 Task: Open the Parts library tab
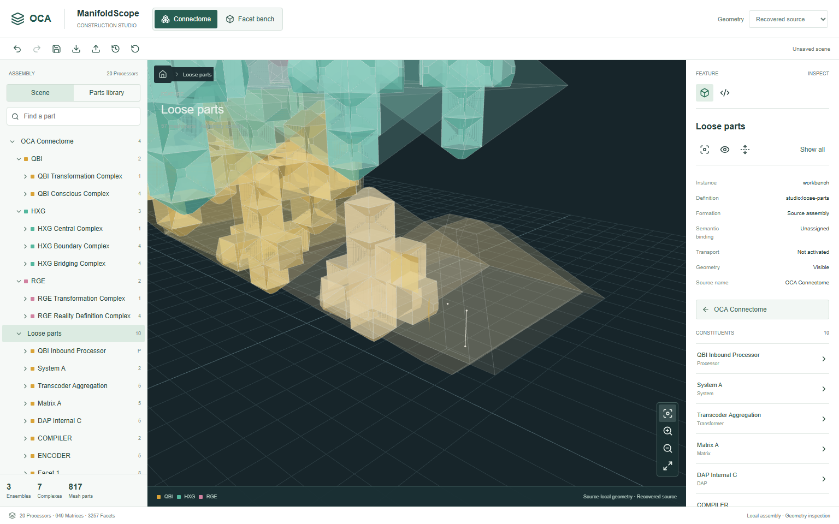pos(107,93)
